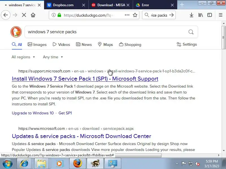Click the Firefox search box text
This screenshot has width=226, height=169.
point(159,15)
